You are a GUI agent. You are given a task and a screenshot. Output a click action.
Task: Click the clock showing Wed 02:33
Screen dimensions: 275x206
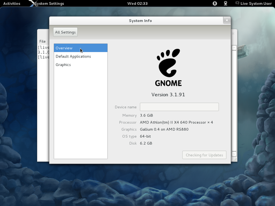137,3
